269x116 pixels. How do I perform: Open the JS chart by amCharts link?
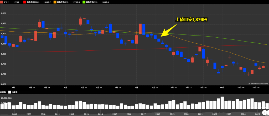click(258, 84)
